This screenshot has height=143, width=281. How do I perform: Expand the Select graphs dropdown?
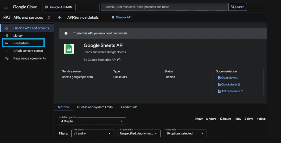pyautogui.click(x=92, y=121)
